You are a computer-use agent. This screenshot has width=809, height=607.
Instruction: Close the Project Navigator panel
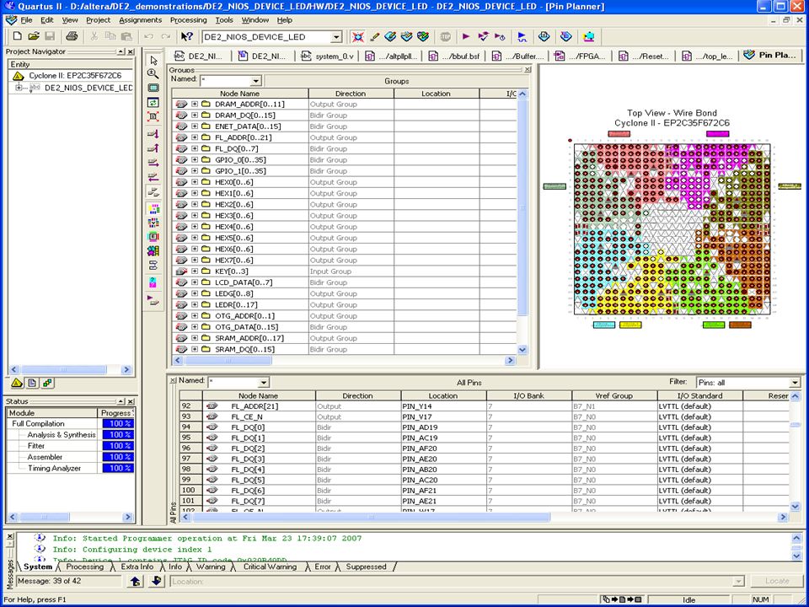131,51
